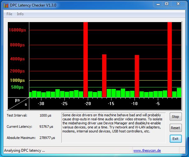This screenshot has height=157, width=189.
Task: Click the -15 time axis label
Action: pyautogui.click(x=111, y=104)
